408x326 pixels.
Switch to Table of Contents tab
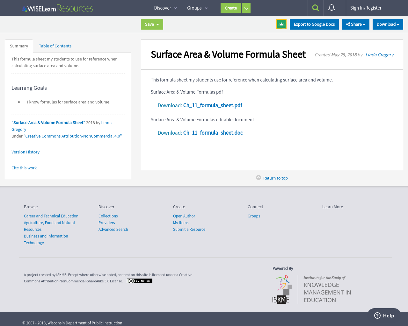coord(55,46)
